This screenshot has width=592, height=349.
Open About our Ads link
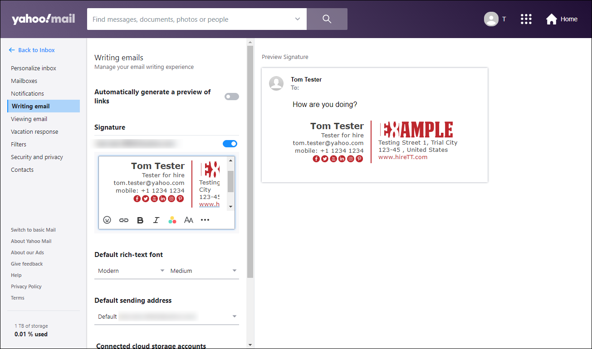(27, 252)
